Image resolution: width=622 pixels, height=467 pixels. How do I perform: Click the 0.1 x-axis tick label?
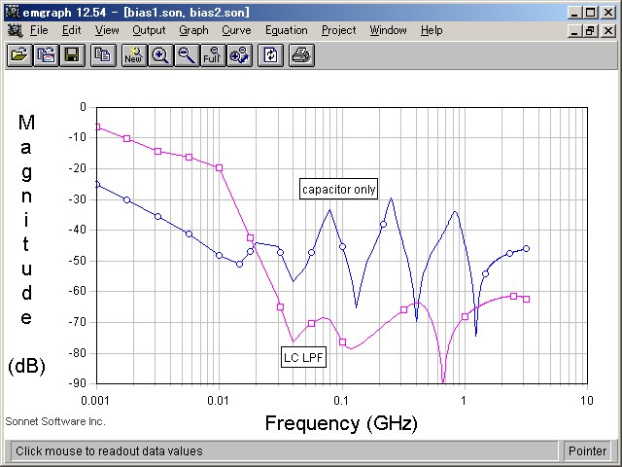point(341,400)
